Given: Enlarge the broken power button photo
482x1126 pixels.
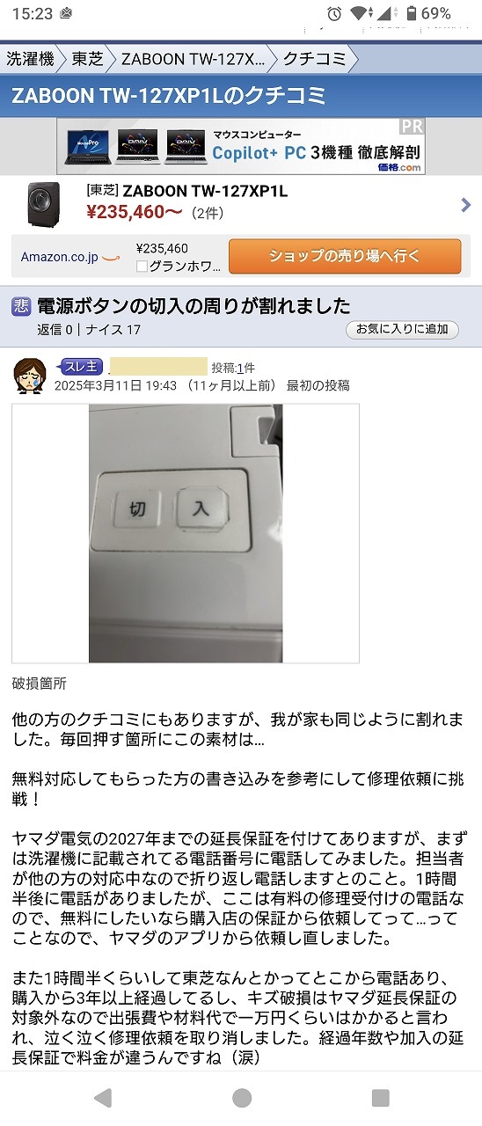Looking at the screenshot, I should coord(186,533).
